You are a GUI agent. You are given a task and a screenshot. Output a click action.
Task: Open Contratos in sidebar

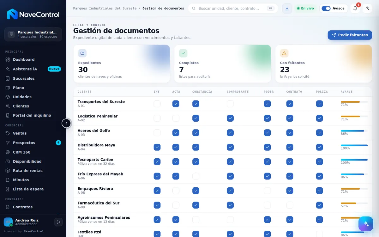click(x=33, y=207)
